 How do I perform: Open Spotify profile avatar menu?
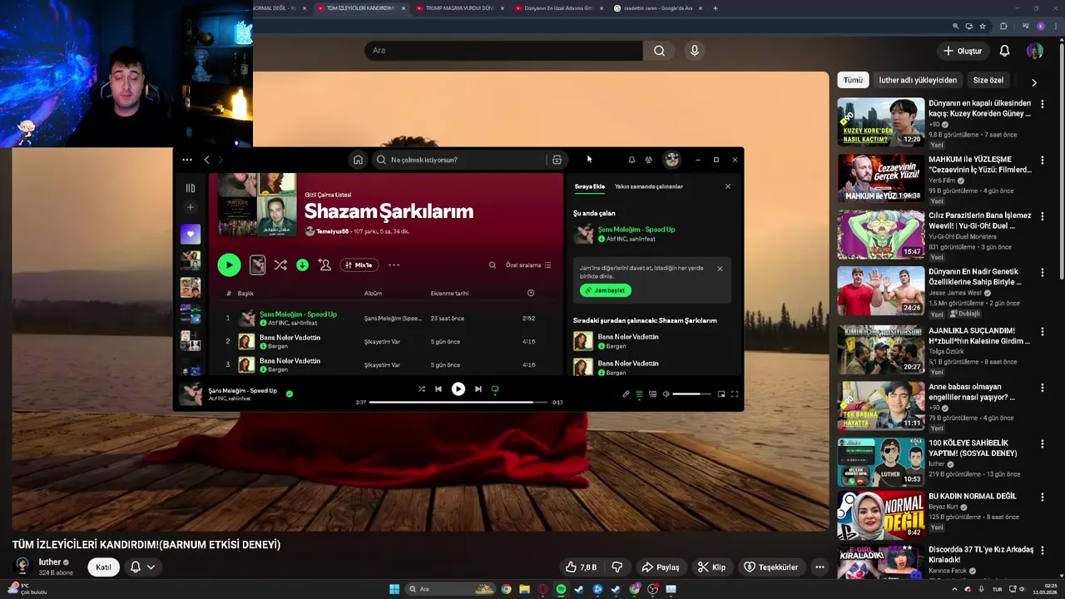(671, 160)
